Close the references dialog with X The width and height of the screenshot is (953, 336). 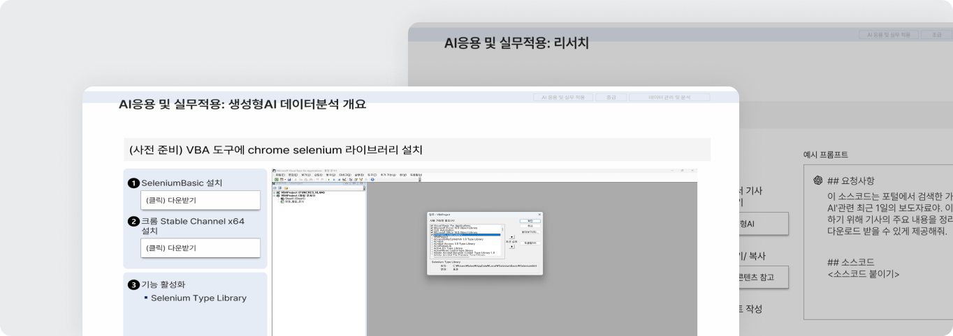pyautogui.click(x=539, y=215)
